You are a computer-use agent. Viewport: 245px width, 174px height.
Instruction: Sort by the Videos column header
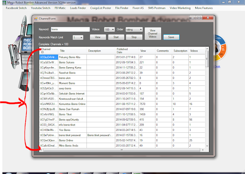click(x=197, y=51)
